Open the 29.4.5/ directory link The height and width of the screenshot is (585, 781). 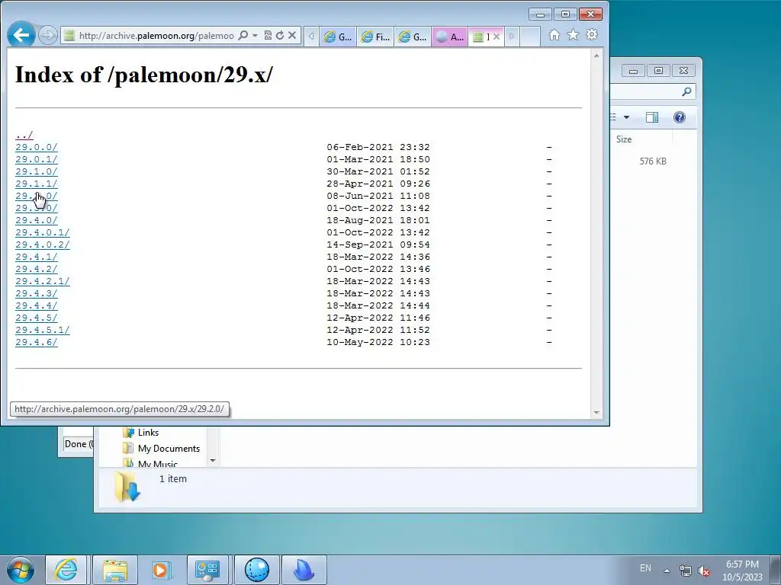(x=37, y=318)
